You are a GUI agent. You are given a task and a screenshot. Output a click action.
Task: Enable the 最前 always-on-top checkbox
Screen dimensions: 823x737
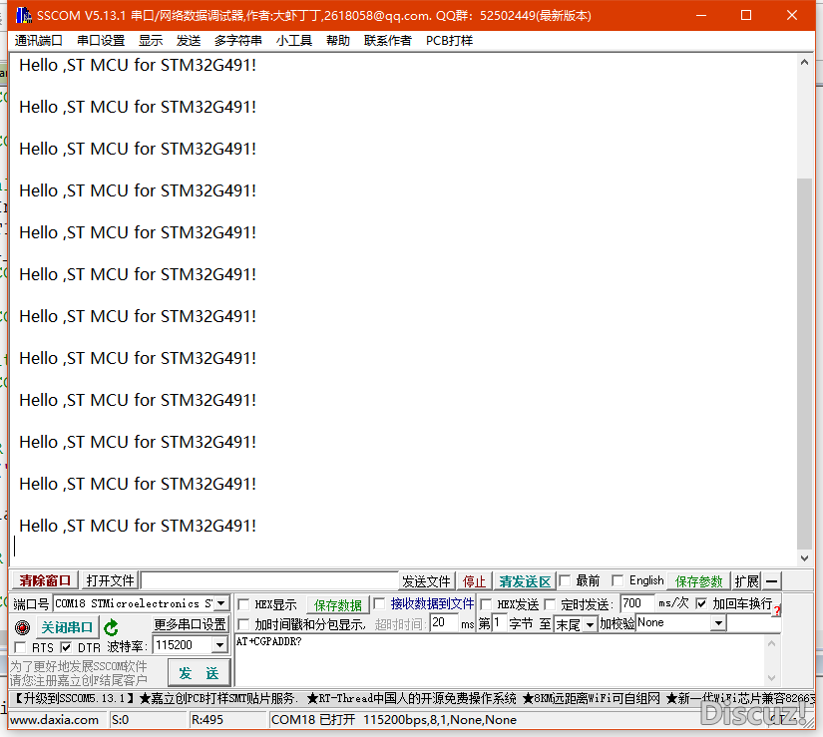565,580
